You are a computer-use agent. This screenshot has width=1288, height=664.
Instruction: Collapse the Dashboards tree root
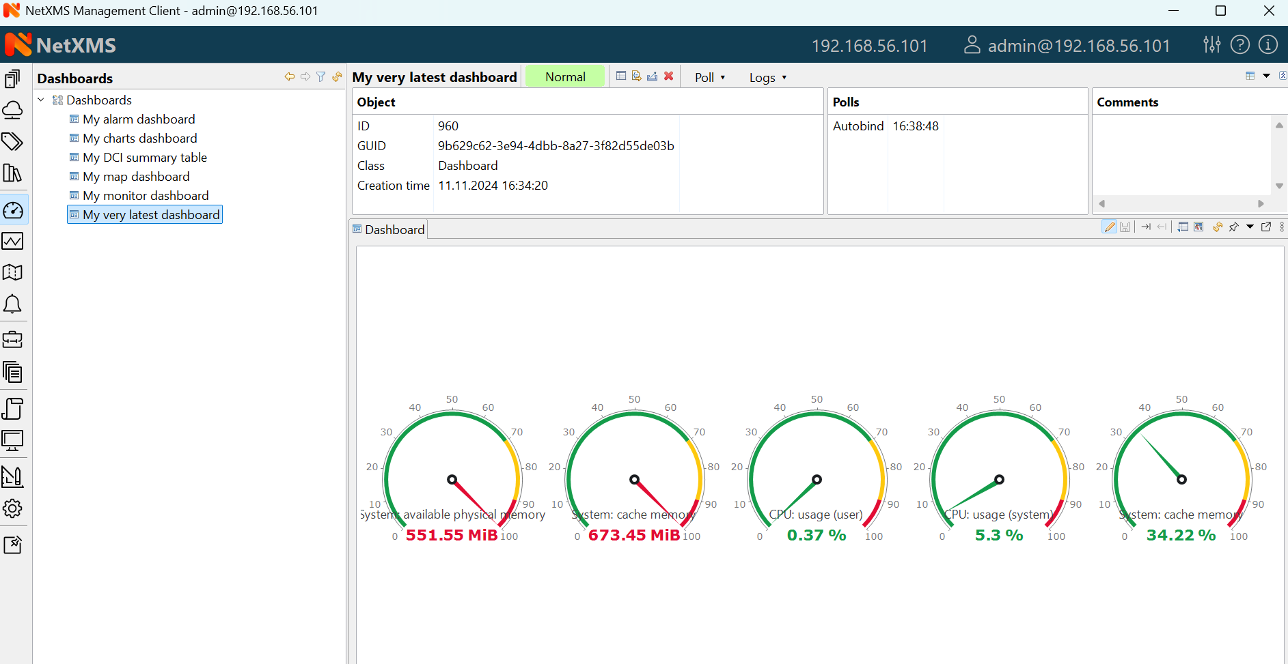click(x=41, y=100)
